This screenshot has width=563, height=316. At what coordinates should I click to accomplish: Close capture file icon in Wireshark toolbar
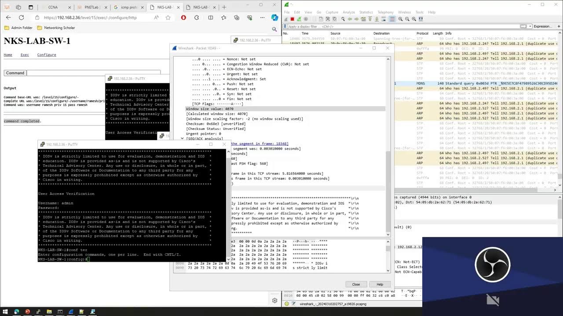pos(328,19)
